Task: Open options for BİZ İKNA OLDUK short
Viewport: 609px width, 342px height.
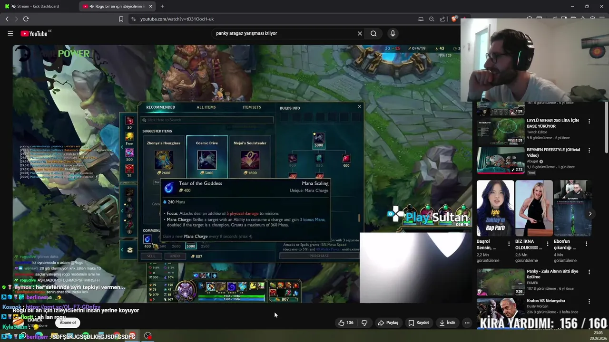Action: (547, 244)
